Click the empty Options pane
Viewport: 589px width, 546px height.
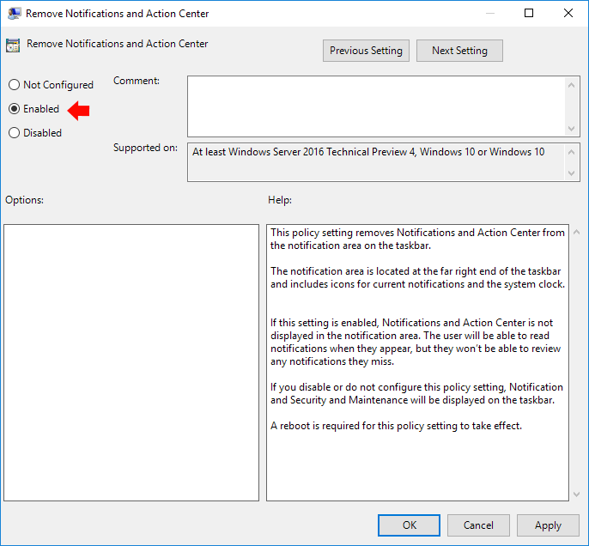(131, 362)
